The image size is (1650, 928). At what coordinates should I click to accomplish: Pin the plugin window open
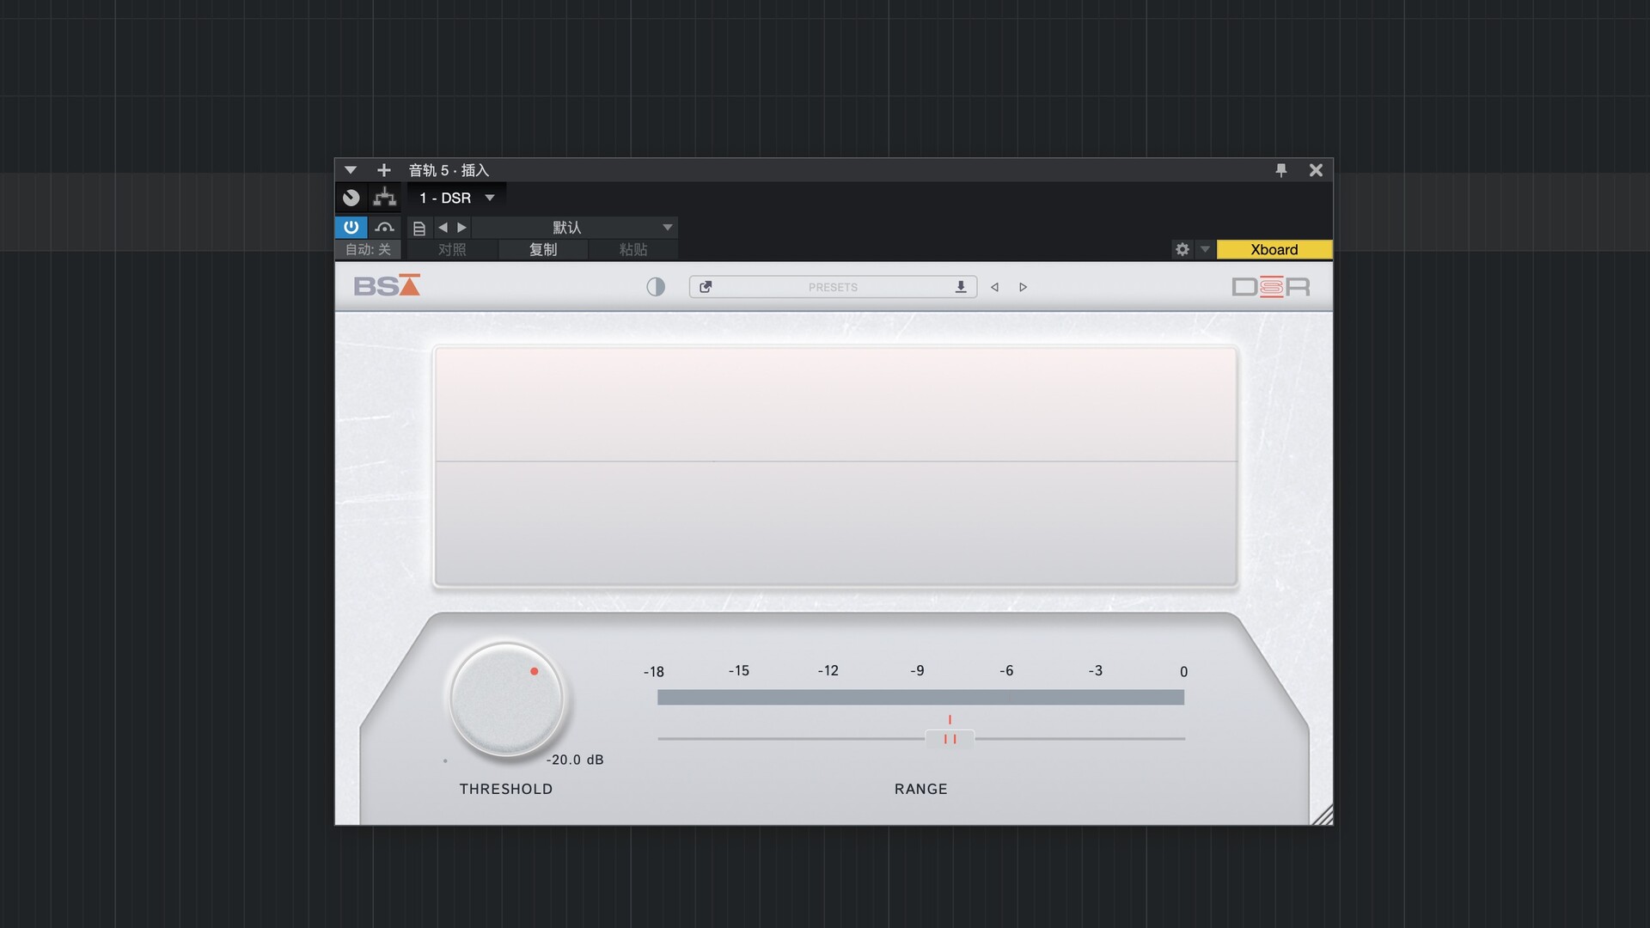coord(1280,170)
